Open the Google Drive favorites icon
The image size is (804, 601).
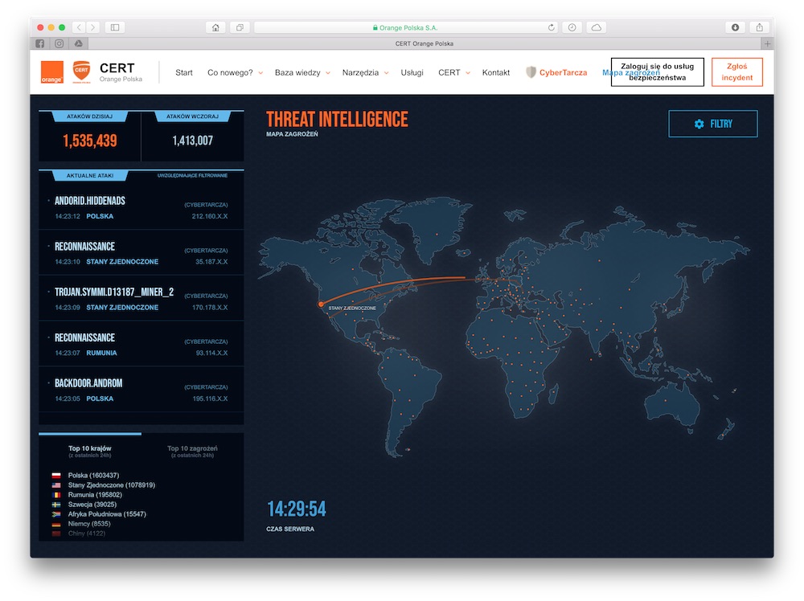(79, 43)
